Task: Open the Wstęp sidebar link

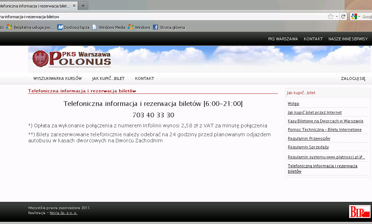Action: click(293, 103)
